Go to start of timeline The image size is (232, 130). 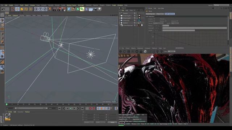click(x=59, y=108)
